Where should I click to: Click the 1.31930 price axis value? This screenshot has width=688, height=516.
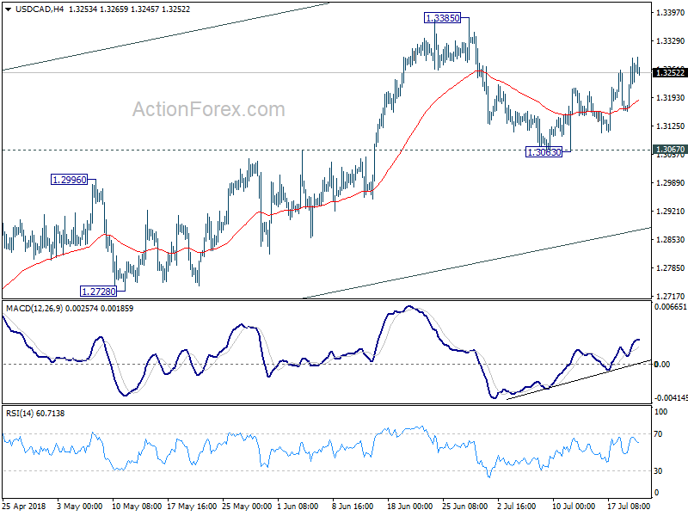[670, 98]
